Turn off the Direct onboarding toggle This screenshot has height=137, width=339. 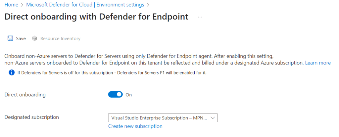coord(115,95)
